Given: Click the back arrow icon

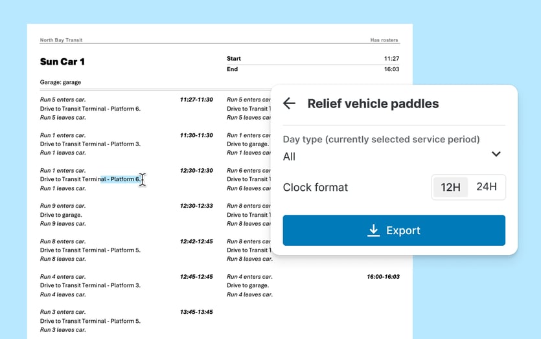Looking at the screenshot, I should [x=290, y=104].
